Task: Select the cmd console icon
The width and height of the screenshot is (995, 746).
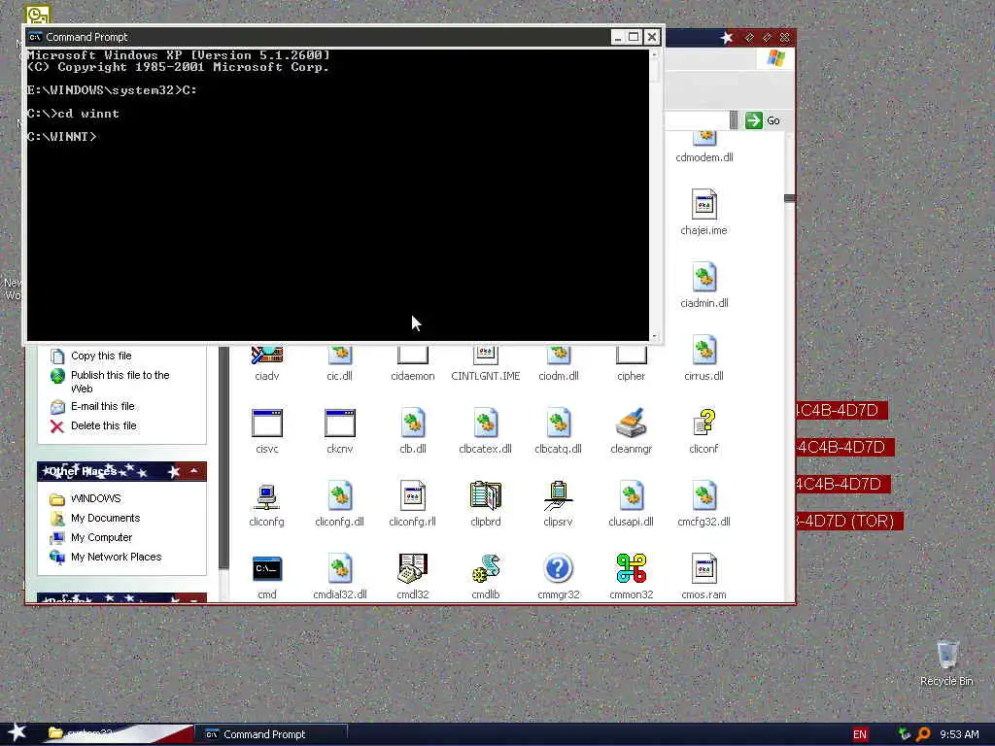Action: point(266,569)
